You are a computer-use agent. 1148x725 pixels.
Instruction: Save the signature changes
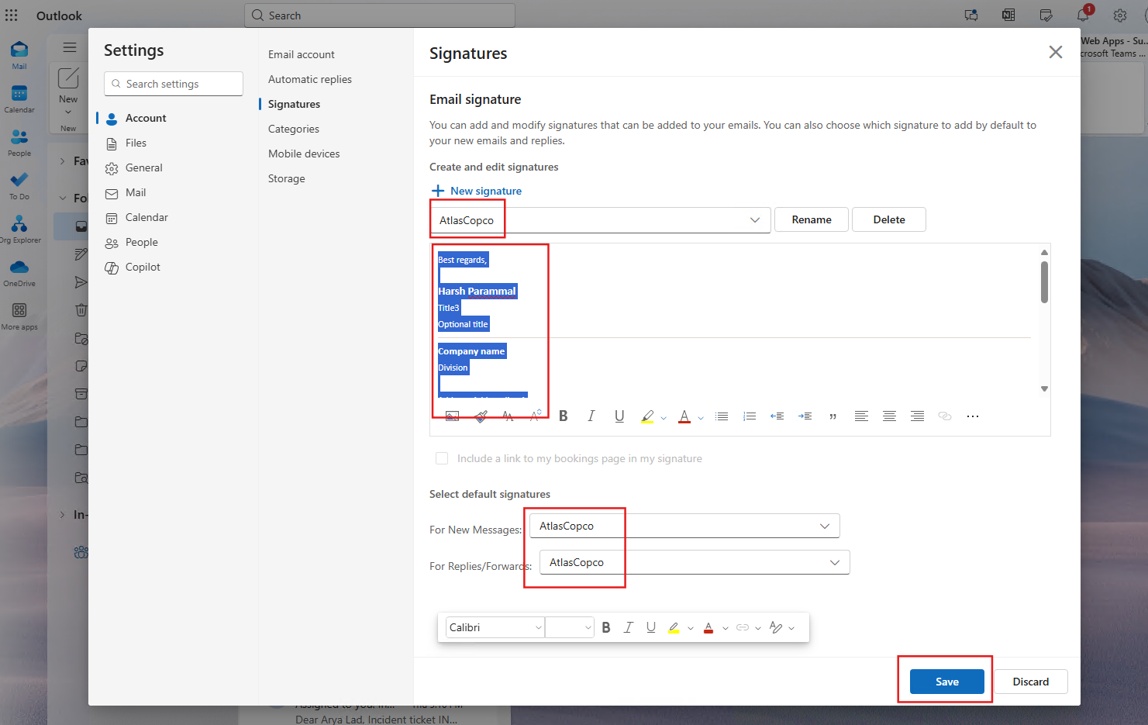coord(946,682)
